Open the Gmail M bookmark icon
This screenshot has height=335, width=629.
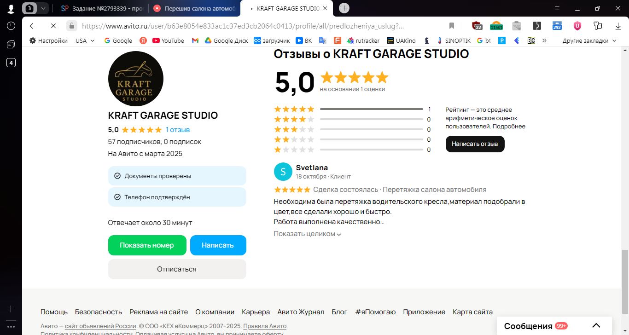(195, 40)
